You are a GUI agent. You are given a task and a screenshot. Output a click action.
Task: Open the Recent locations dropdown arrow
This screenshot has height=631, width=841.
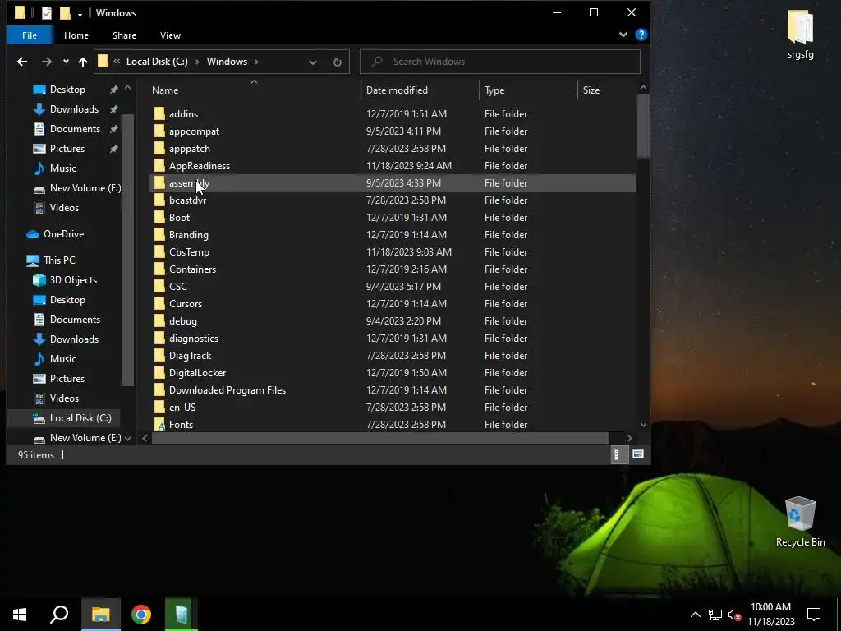66,62
